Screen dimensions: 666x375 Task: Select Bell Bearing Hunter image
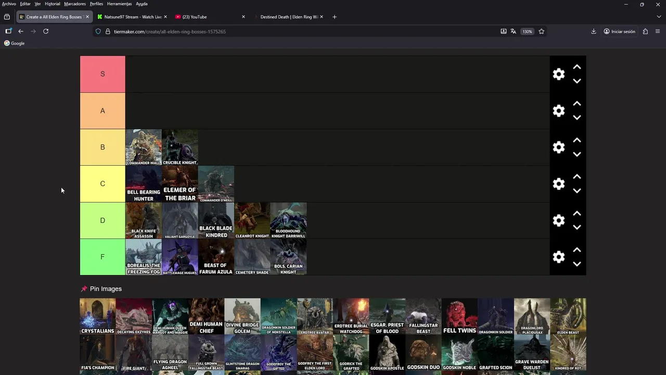point(144,184)
